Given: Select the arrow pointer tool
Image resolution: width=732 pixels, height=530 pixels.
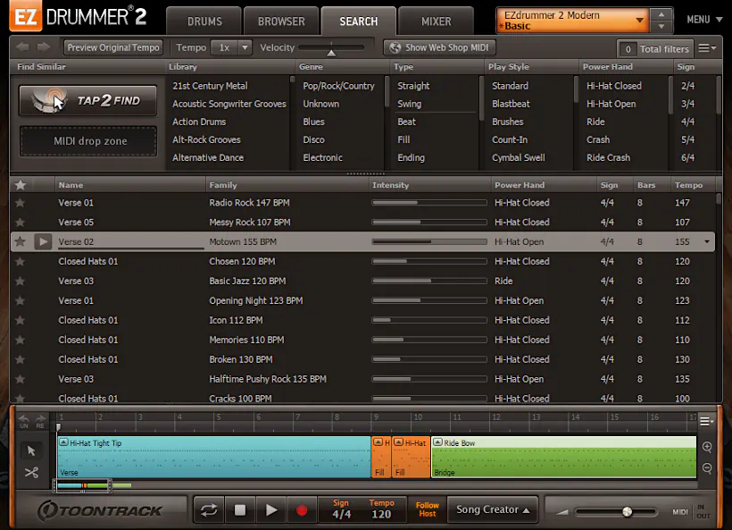Looking at the screenshot, I should tap(31, 450).
